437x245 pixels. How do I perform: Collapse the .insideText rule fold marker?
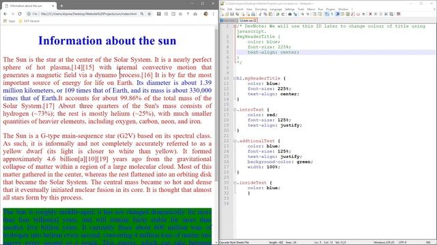click(x=235, y=183)
